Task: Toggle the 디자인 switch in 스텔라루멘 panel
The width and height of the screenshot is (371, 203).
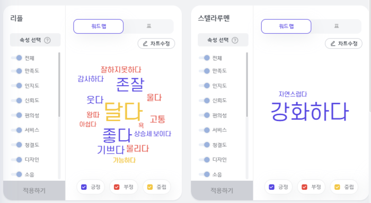Action: coord(205,160)
